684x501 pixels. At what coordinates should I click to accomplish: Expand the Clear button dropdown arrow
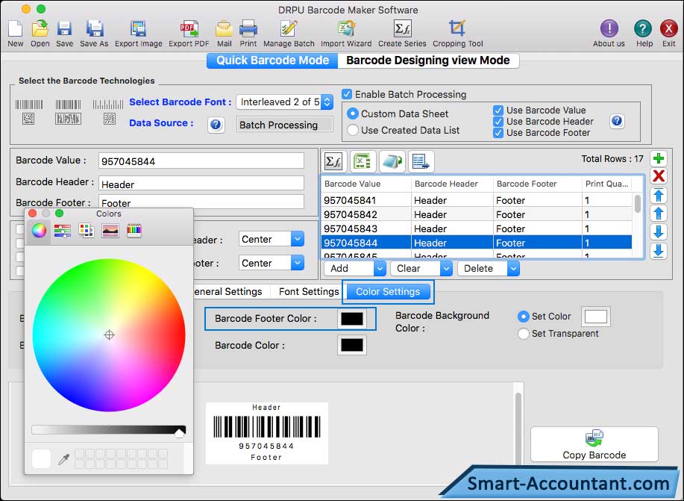[446, 269]
